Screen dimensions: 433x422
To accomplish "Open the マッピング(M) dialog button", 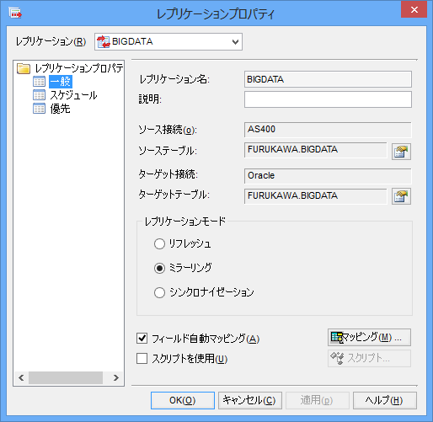I will click(x=369, y=337).
